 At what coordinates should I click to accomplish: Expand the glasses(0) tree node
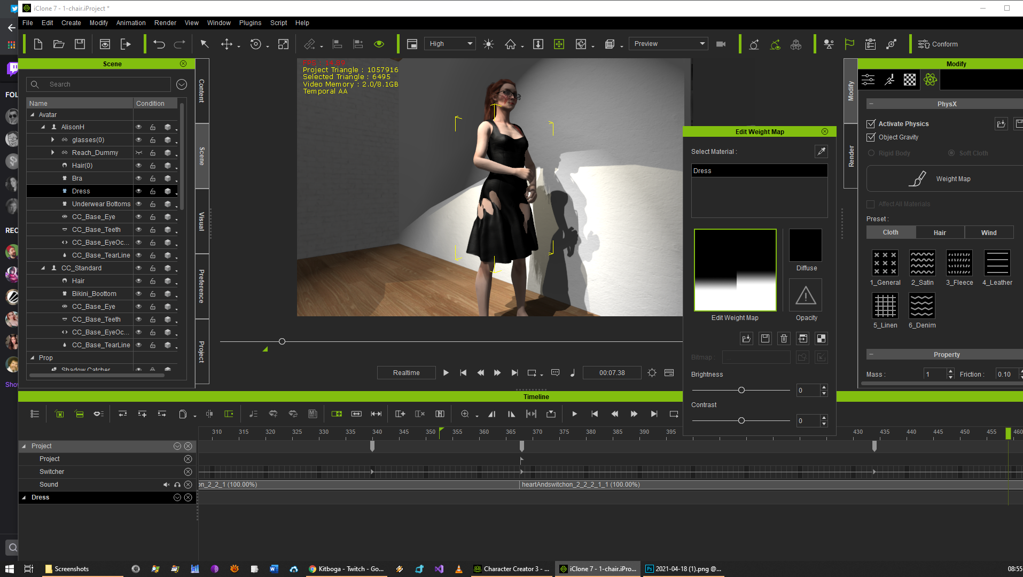pos(52,139)
